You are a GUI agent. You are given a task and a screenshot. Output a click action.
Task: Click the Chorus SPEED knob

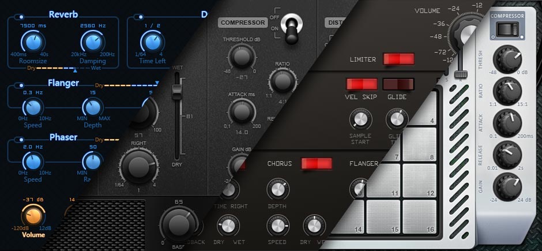click(277, 226)
